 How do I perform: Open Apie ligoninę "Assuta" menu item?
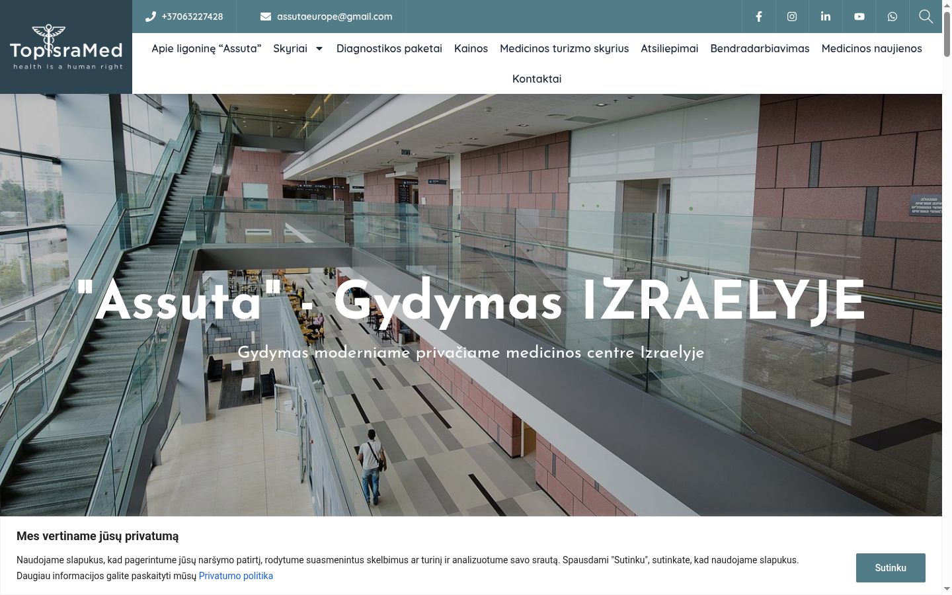tap(206, 48)
